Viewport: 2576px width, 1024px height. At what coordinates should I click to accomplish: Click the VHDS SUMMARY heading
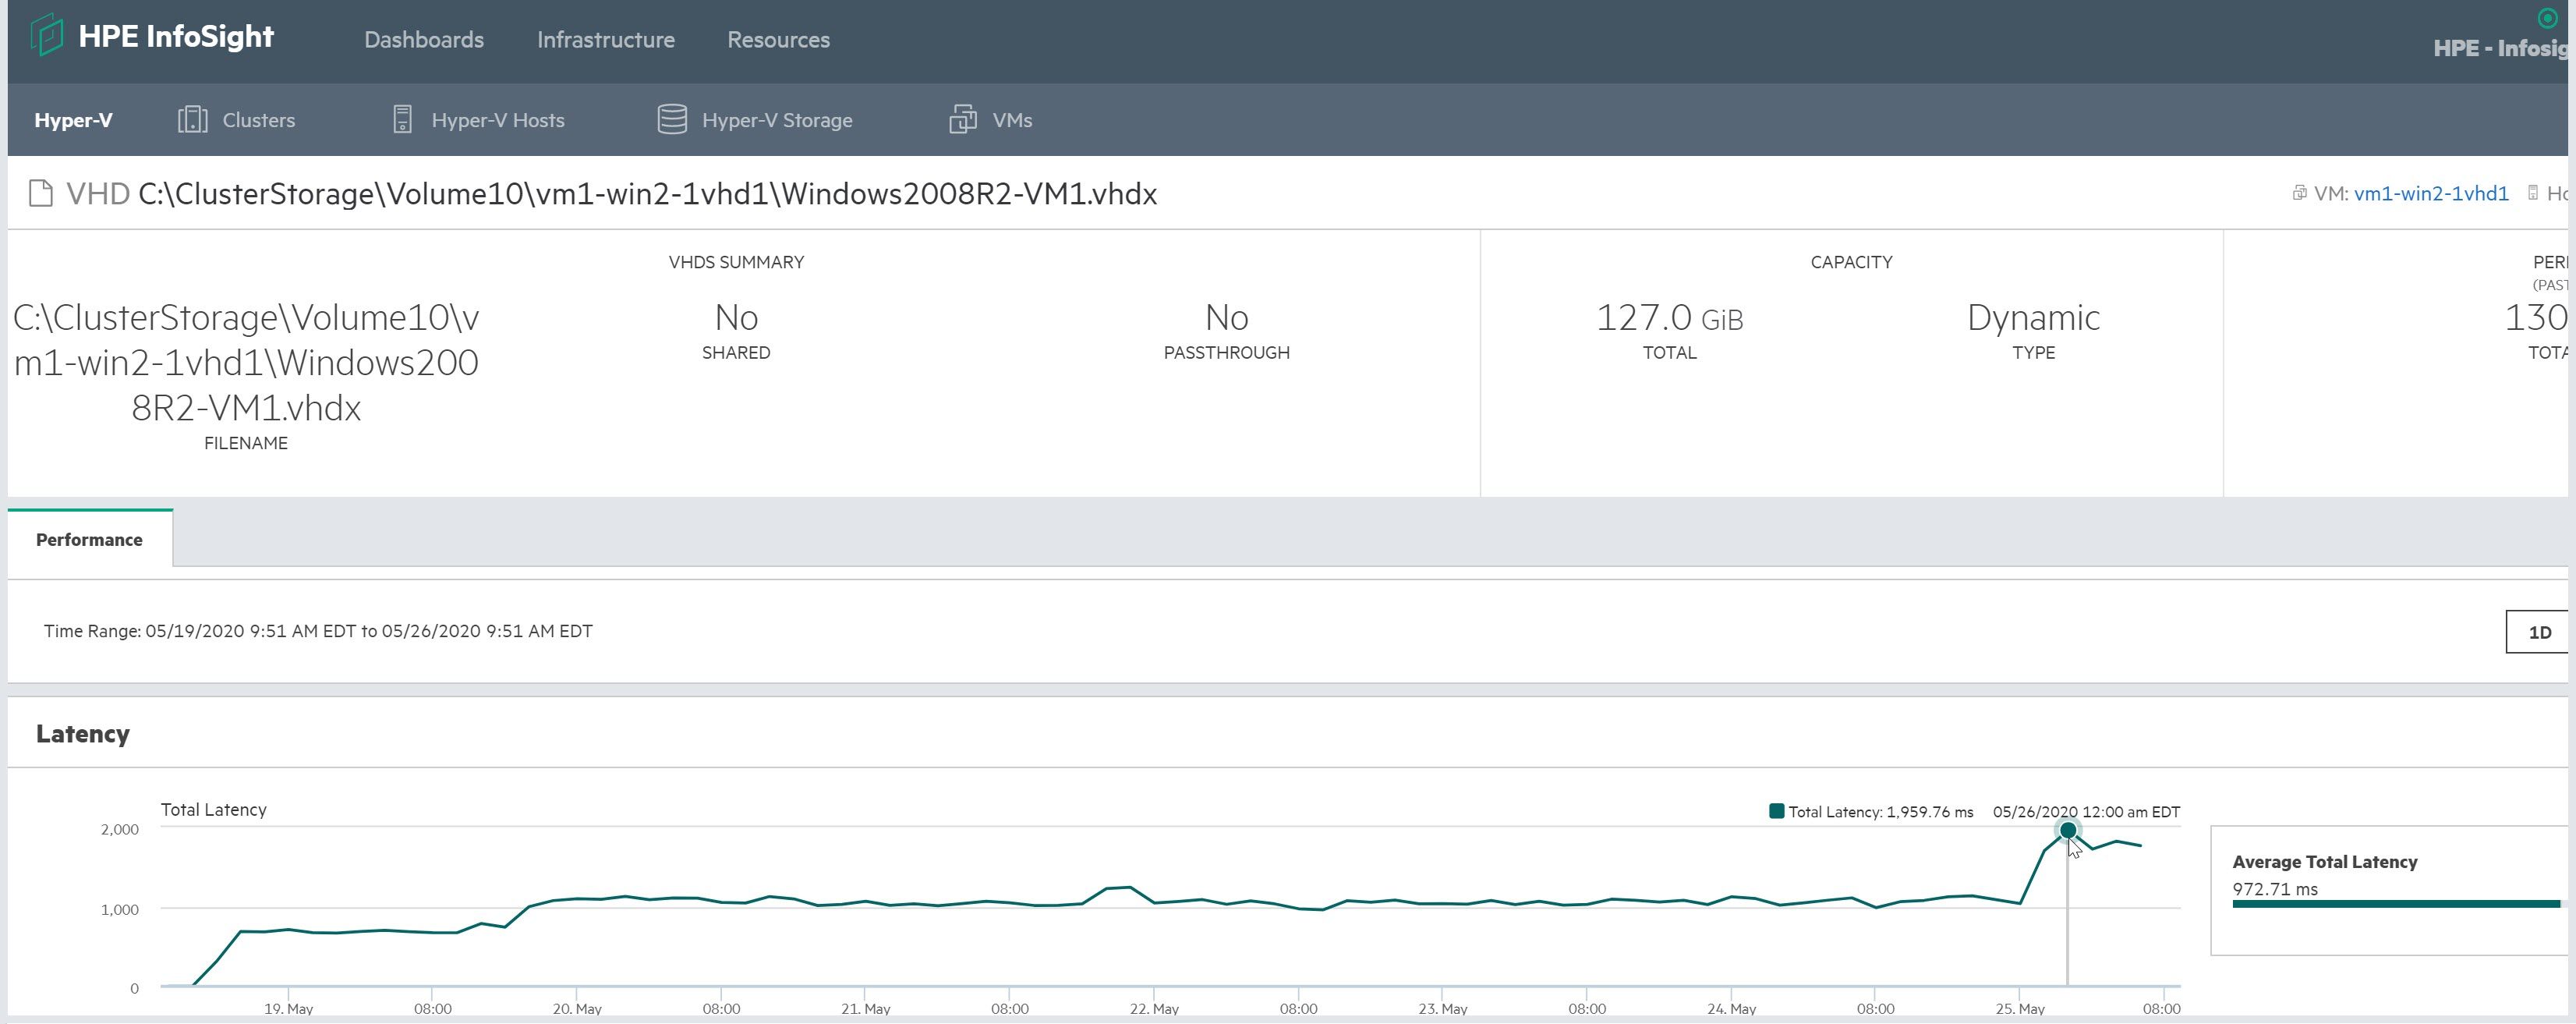736,262
